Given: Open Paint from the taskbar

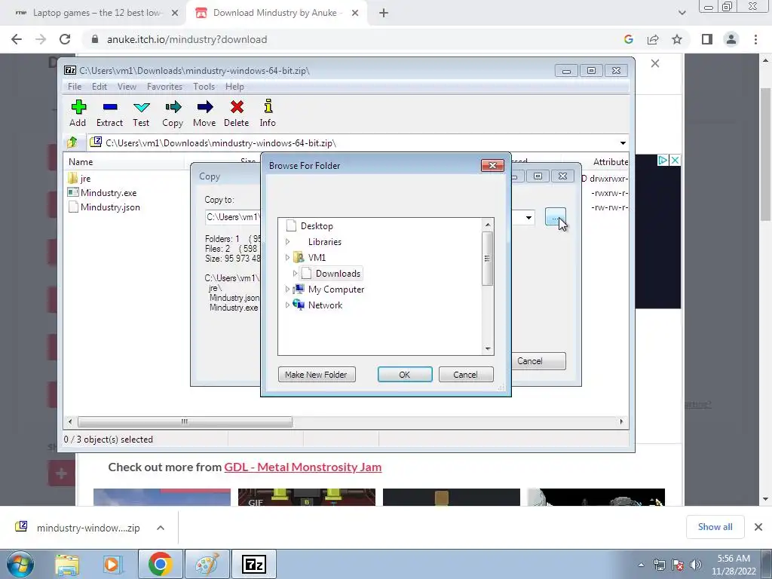Looking at the screenshot, I should tap(207, 564).
